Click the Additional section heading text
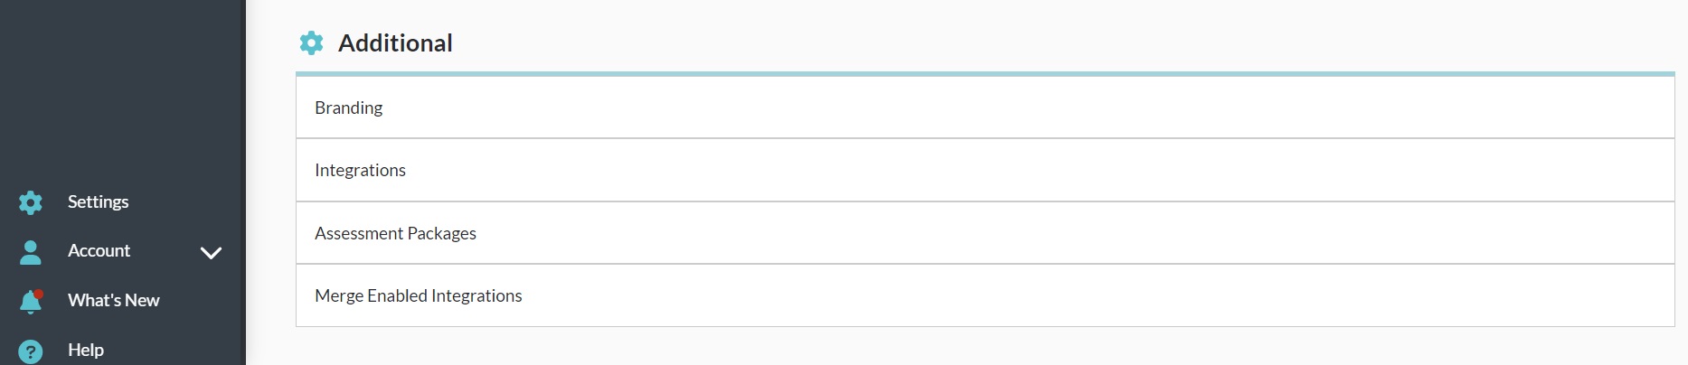 point(395,42)
